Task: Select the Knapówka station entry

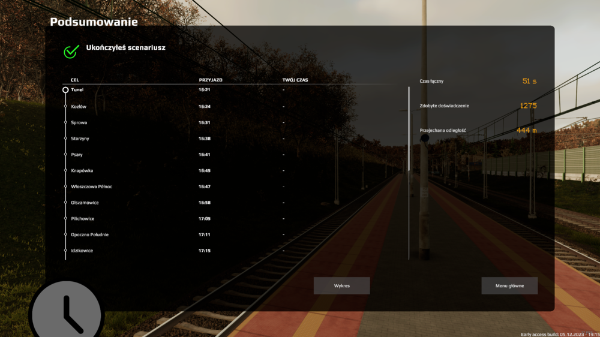Action: (82, 171)
